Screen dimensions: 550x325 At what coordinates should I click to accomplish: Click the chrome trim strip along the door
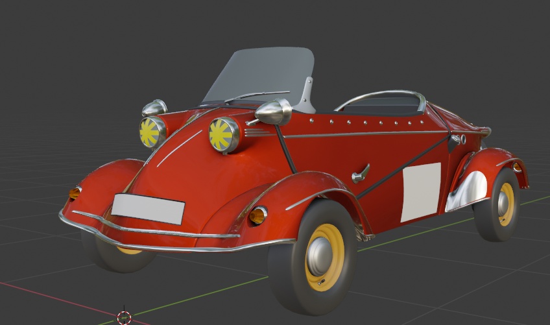click(366, 134)
